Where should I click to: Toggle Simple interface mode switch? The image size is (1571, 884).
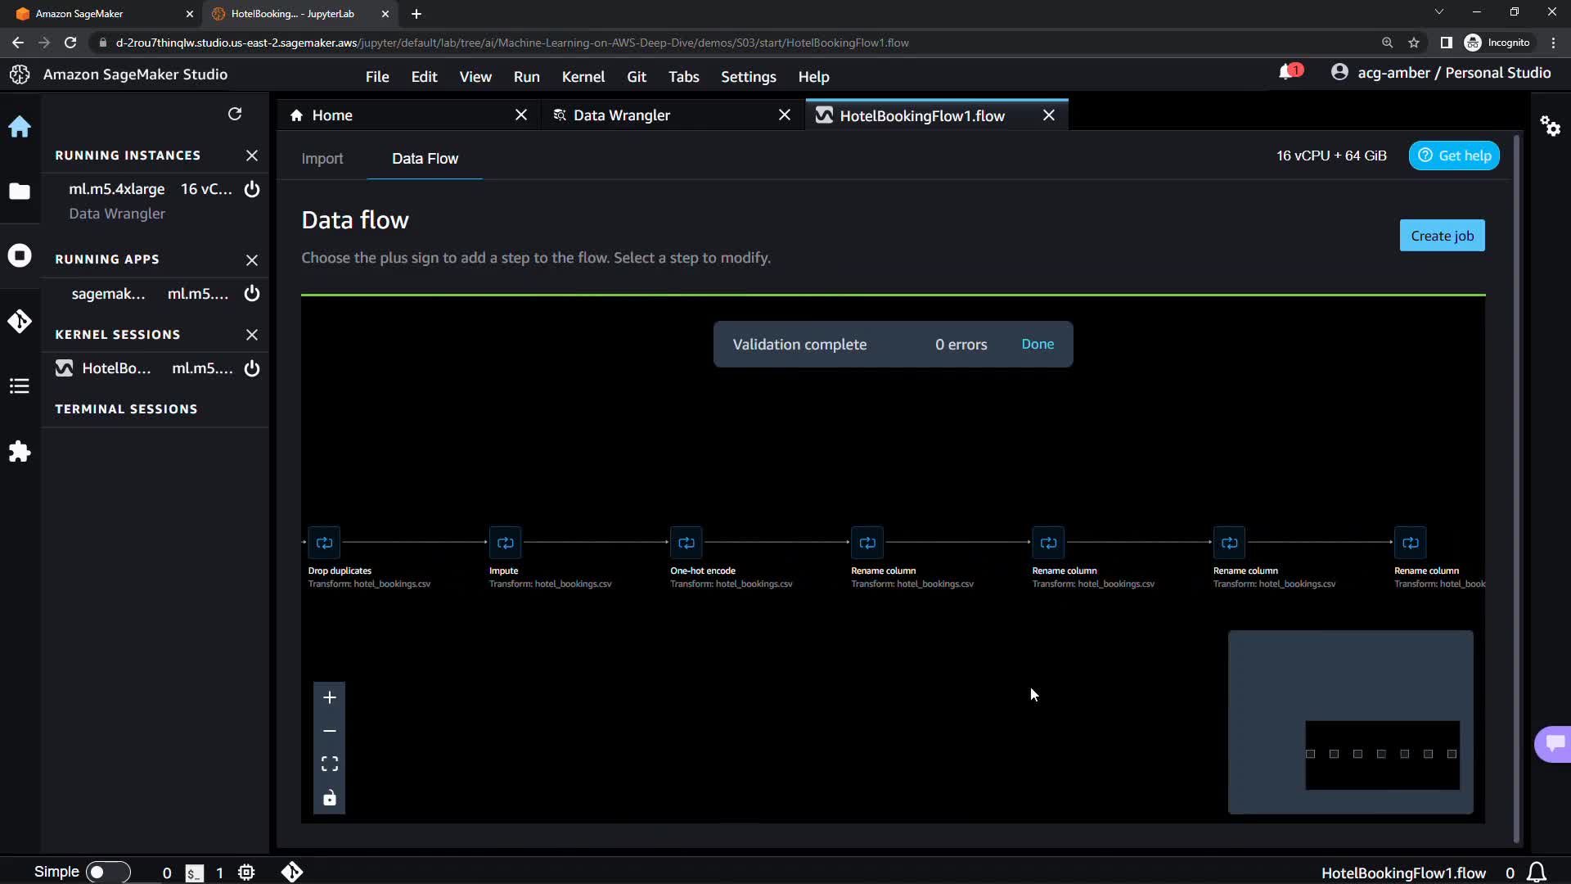click(108, 872)
